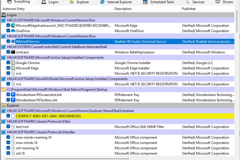Open the Drivers tab
The height and width of the screenshot is (160, 240).
pyautogui.click(x=224, y=2)
